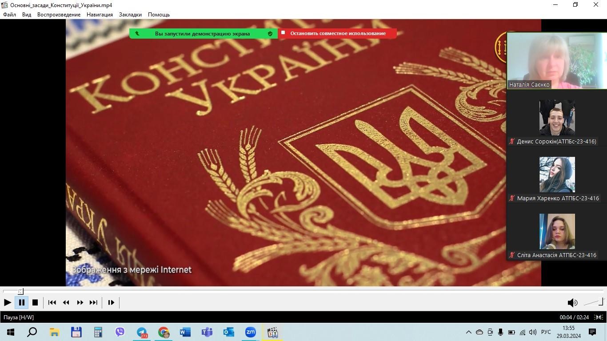The image size is (607, 341).
Task: Select Наталія Саєнко's video thumbnail
Action: (x=556, y=60)
